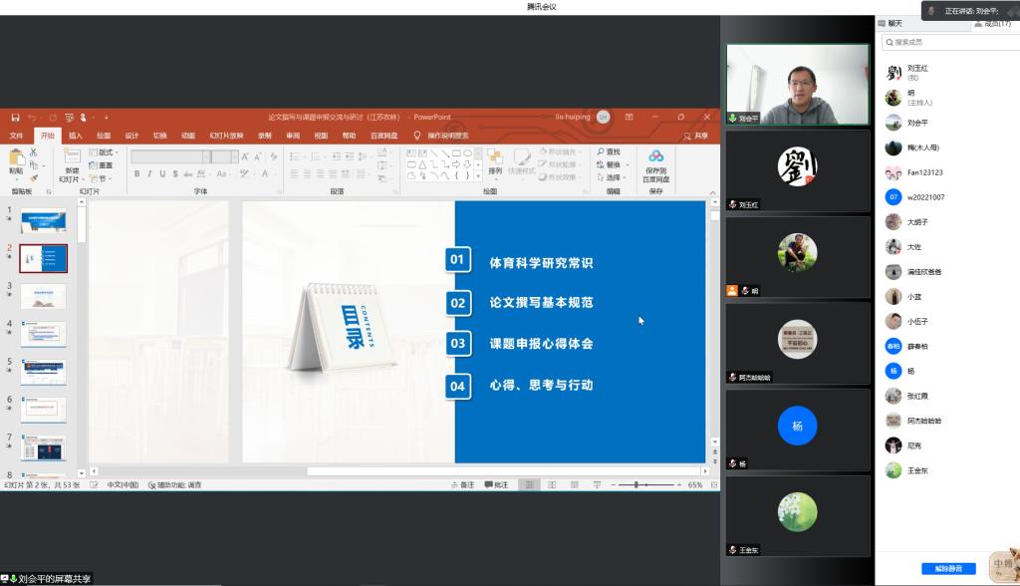Open the 选择 select dropdown
The width and height of the screenshot is (1020, 586).
pos(613,177)
